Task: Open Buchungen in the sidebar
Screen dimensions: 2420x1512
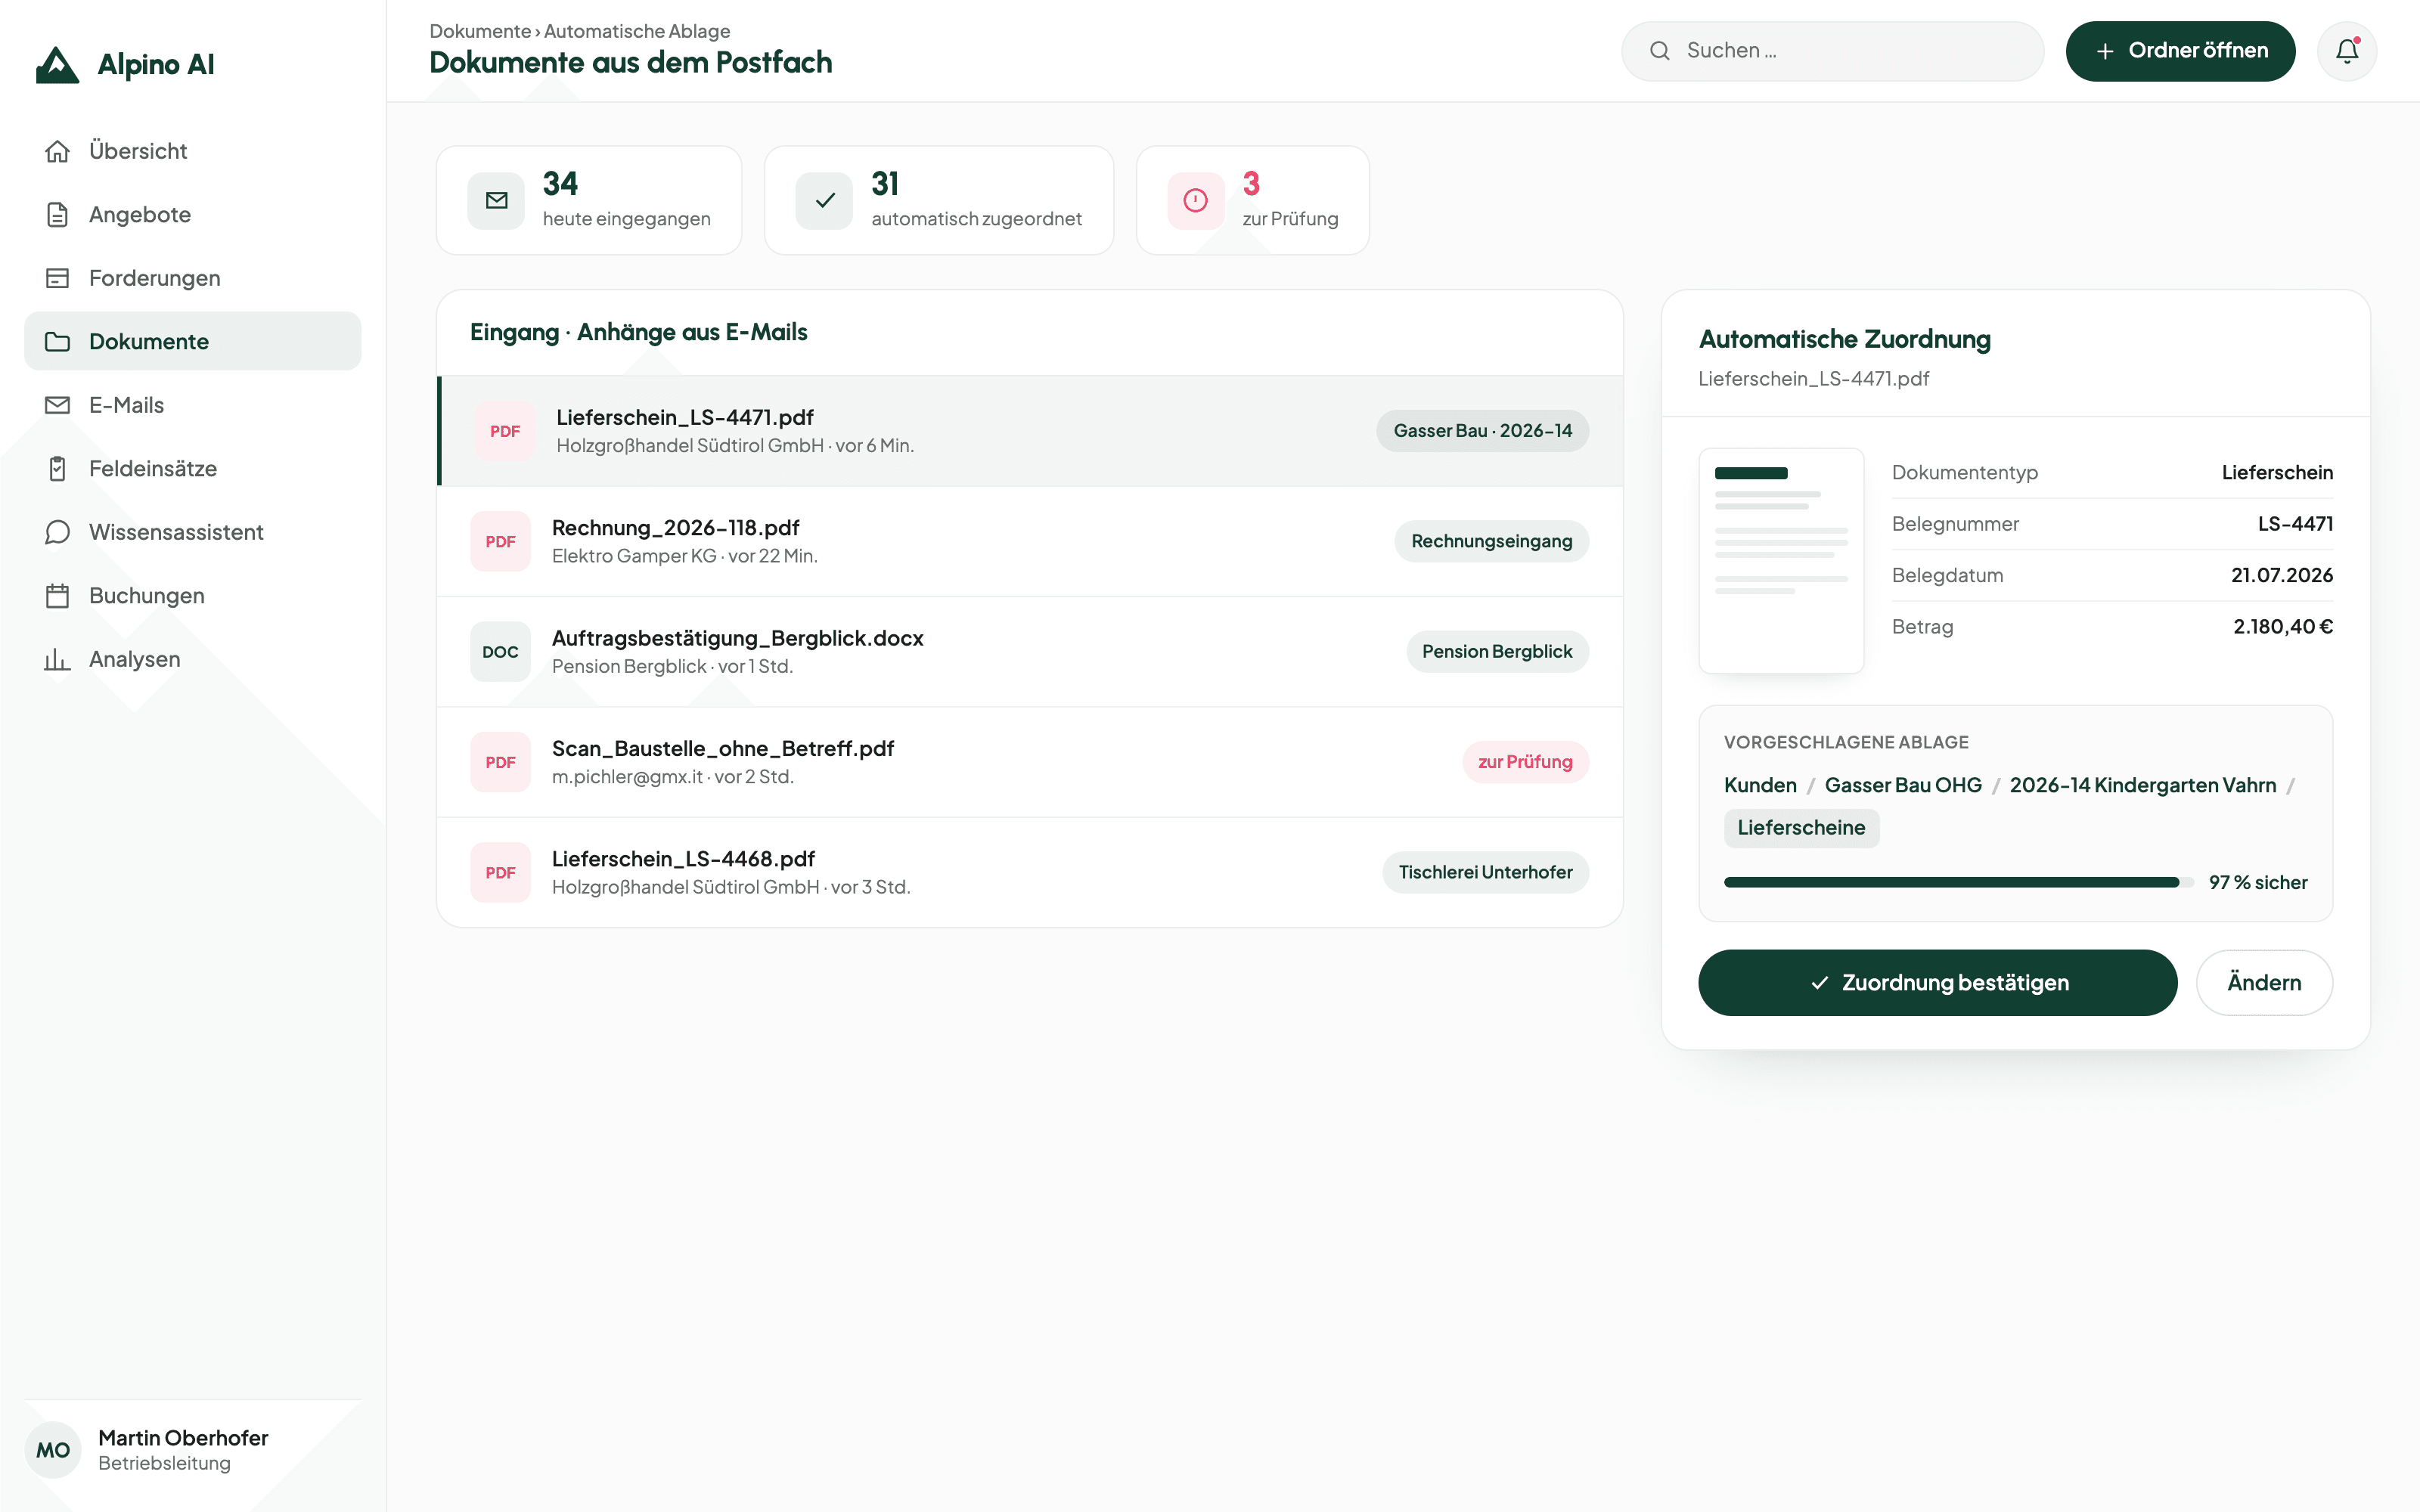Action: (192, 595)
